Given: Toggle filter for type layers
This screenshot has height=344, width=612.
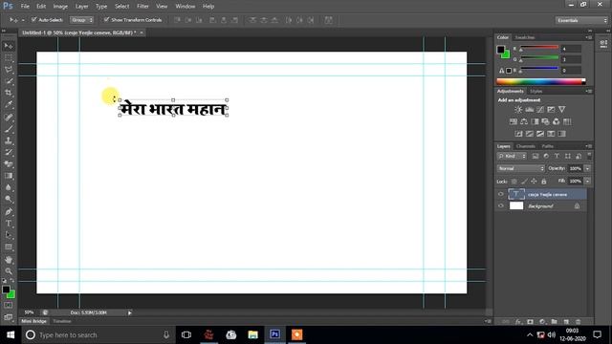Looking at the screenshot, I should [557, 156].
